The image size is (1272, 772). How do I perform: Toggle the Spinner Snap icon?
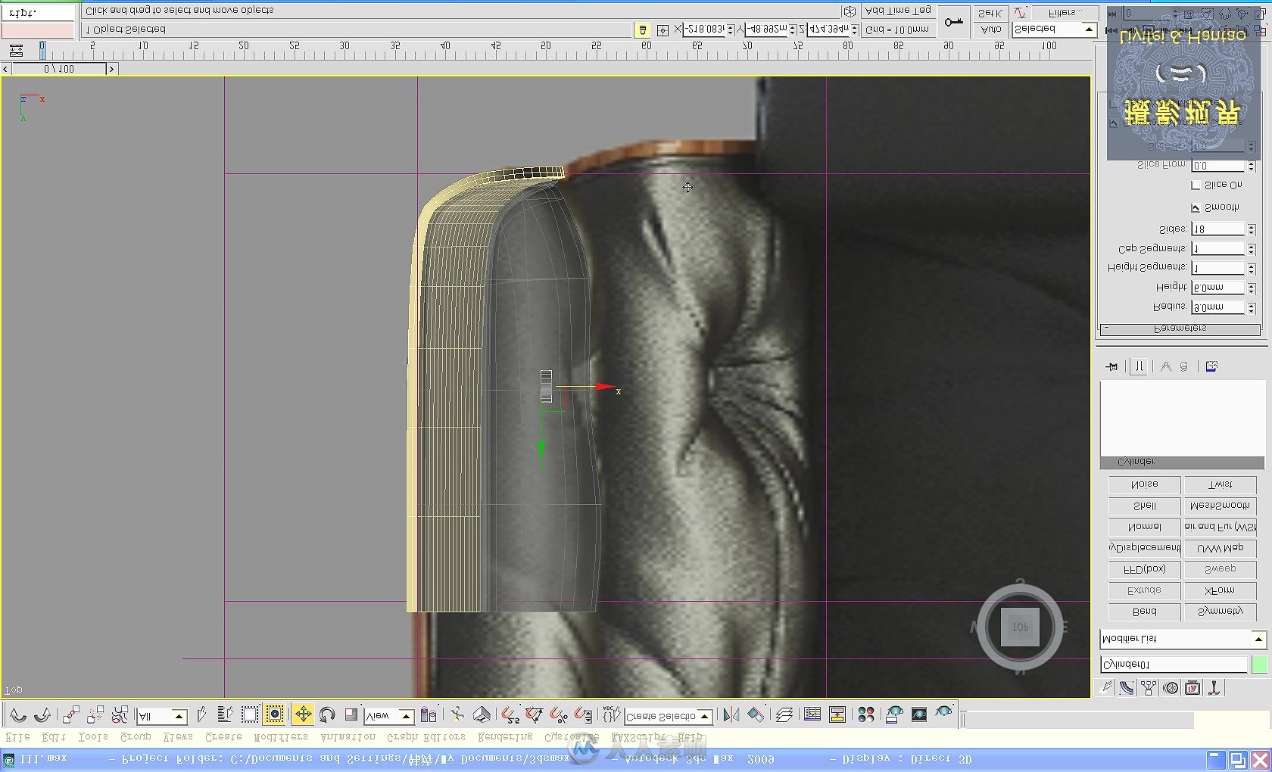click(583, 715)
